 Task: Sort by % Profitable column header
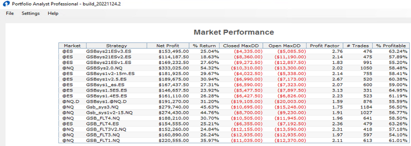click(x=391, y=46)
